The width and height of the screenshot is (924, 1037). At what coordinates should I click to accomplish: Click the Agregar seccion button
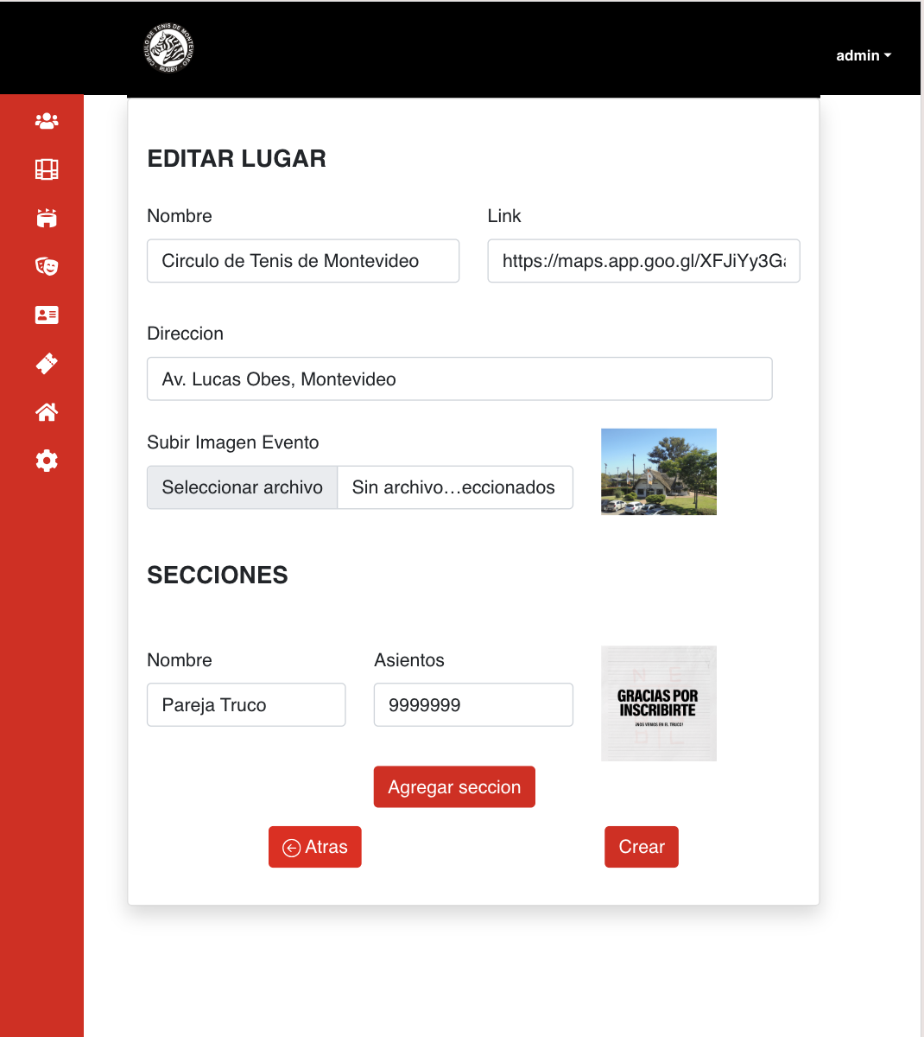click(x=454, y=787)
